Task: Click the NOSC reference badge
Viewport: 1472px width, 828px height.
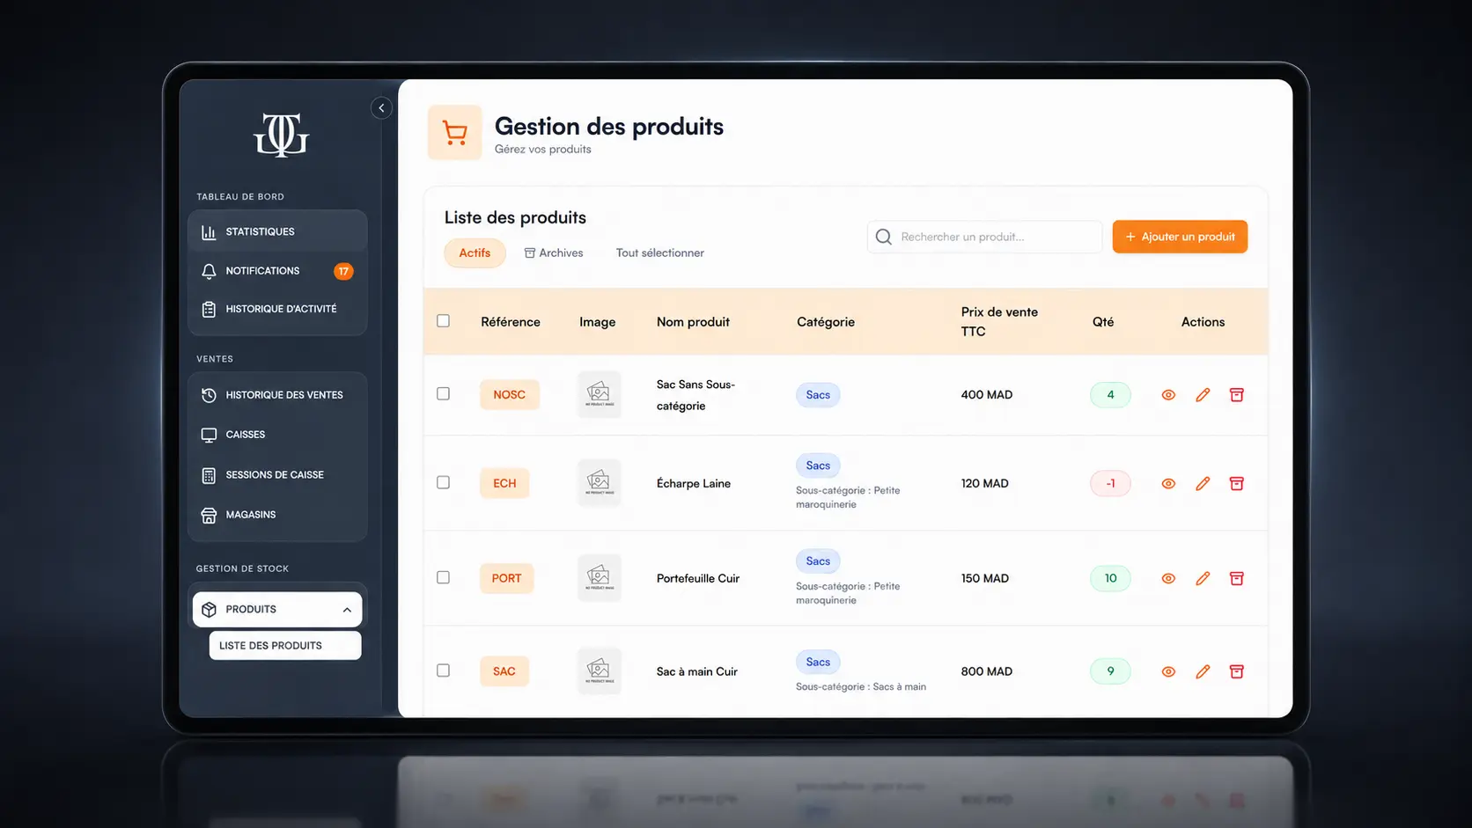Action: (510, 395)
